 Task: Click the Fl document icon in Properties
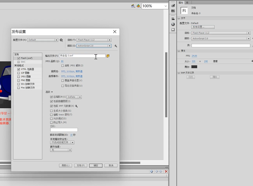pyautogui.click(x=184, y=11)
